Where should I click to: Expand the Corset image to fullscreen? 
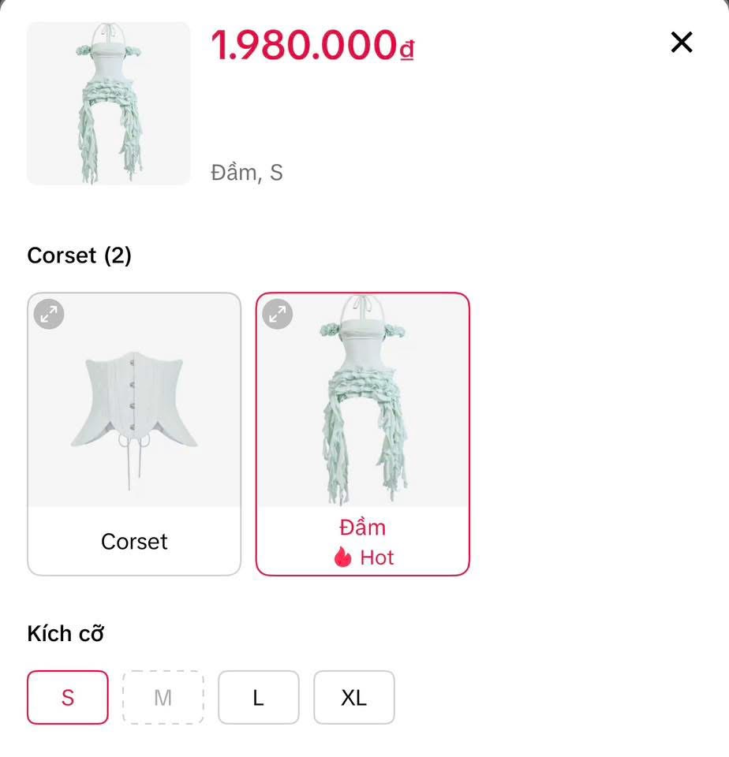tap(49, 315)
